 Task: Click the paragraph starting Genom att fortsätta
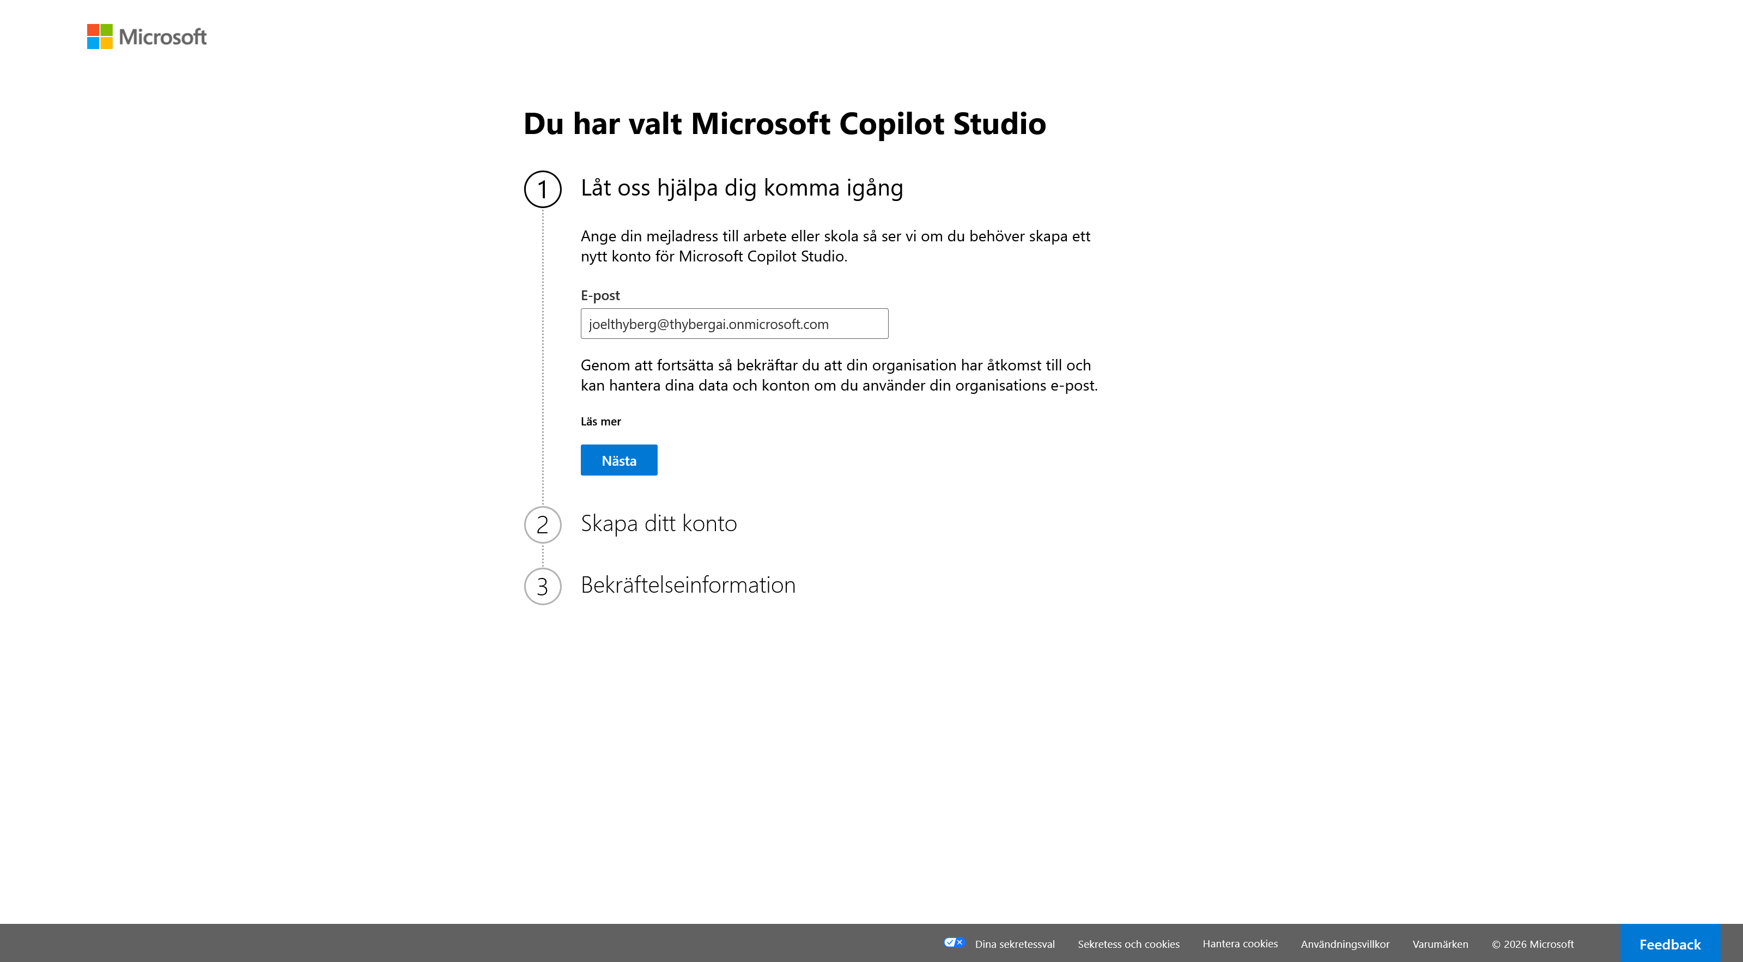pos(839,375)
